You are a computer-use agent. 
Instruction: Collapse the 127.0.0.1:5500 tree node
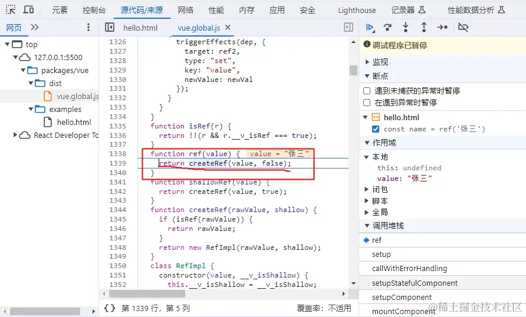15,57
